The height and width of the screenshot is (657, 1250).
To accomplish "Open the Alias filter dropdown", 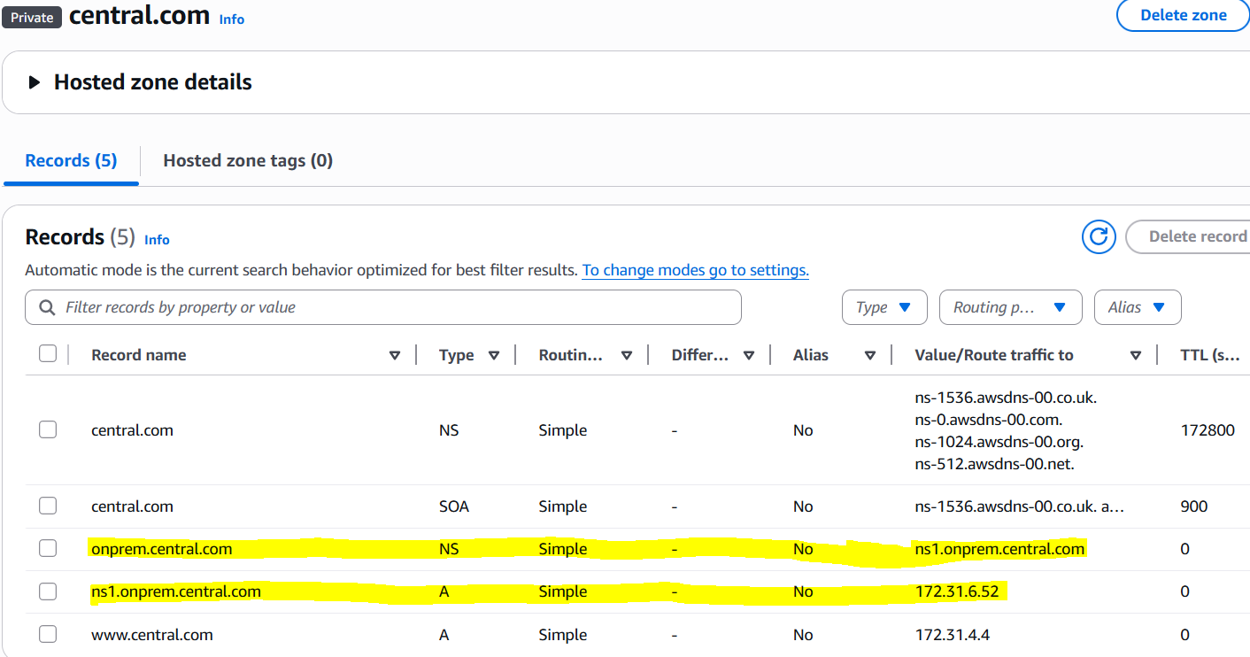I will pyautogui.click(x=1137, y=307).
